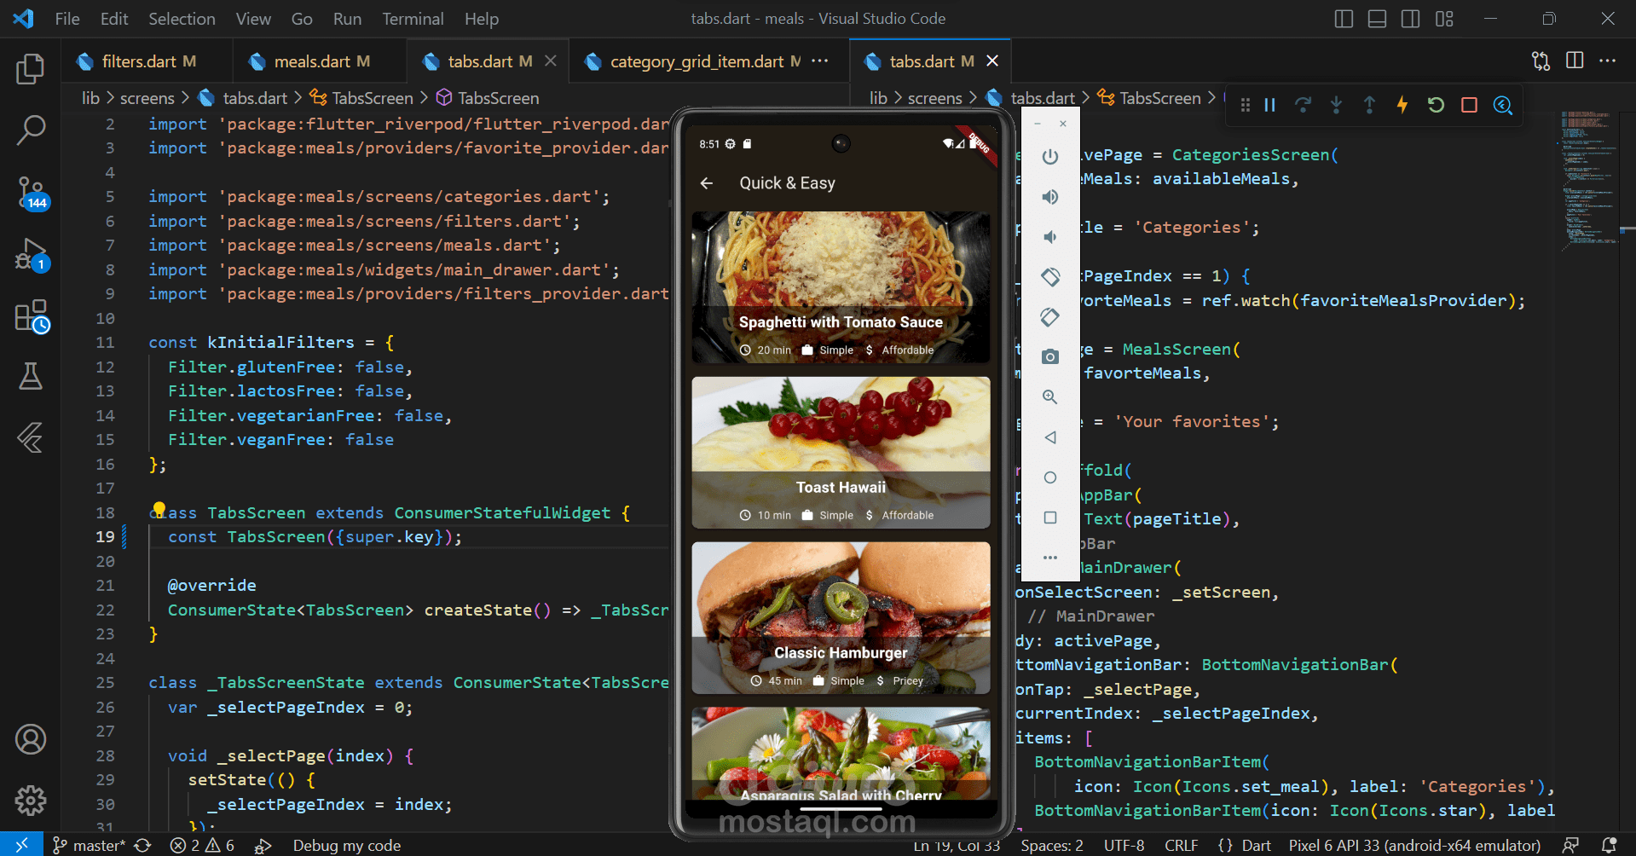This screenshot has height=856, width=1636.
Task: Close the tabs.dart tab in right editor group
Action: (992, 61)
